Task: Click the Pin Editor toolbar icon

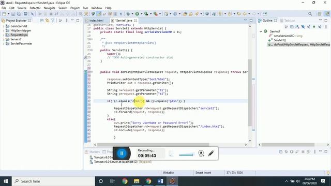Action: 264,14
